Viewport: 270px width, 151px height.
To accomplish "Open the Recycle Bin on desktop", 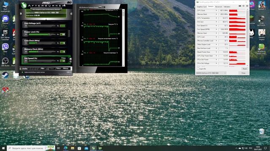I will 262,133.
